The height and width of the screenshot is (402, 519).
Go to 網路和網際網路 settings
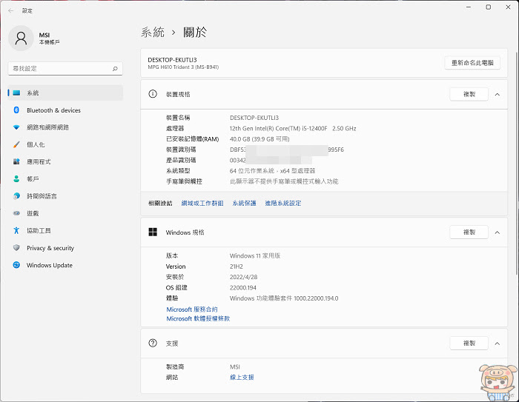(65, 127)
